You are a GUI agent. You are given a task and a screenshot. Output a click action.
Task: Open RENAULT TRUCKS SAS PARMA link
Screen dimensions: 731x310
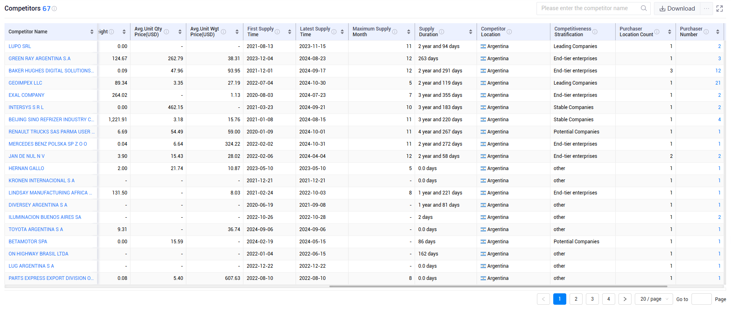pos(51,132)
